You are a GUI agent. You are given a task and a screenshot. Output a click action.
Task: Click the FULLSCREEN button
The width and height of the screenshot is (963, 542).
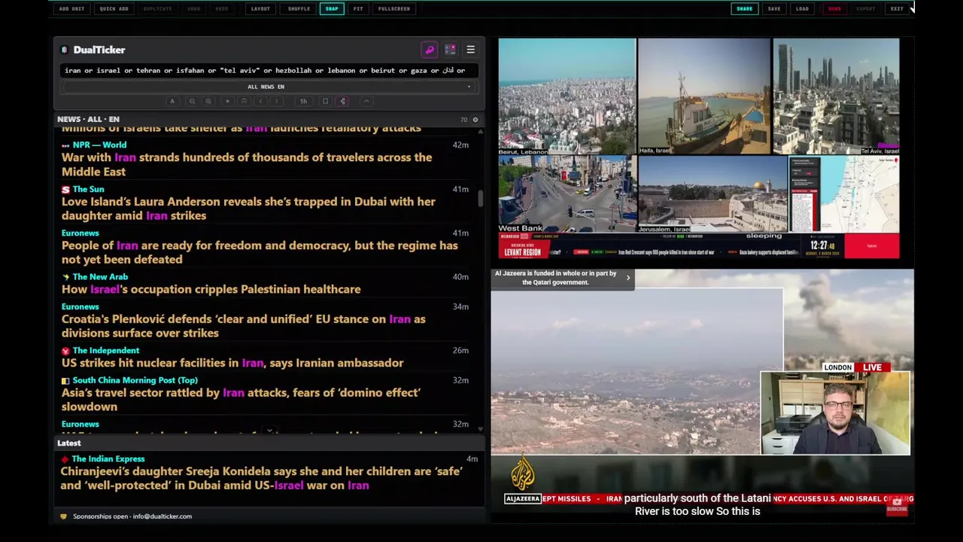tap(394, 9)
